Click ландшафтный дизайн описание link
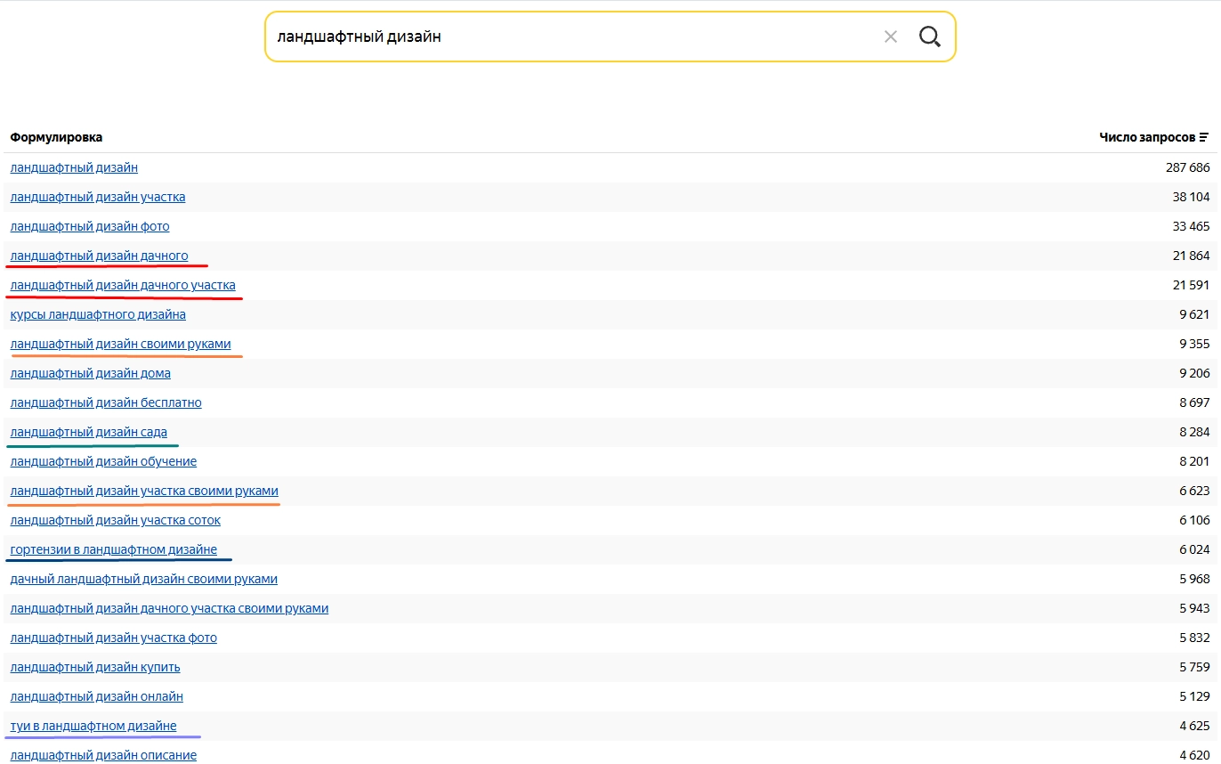Screen dimensions: 1221x764 point(103,755)
